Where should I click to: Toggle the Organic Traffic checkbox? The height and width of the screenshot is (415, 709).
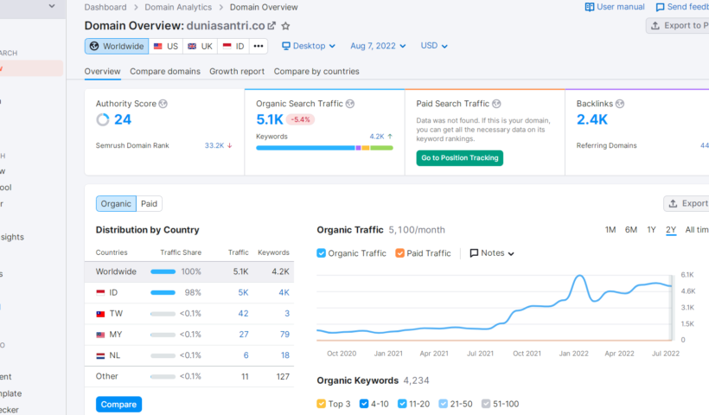[x=321, y=253]
